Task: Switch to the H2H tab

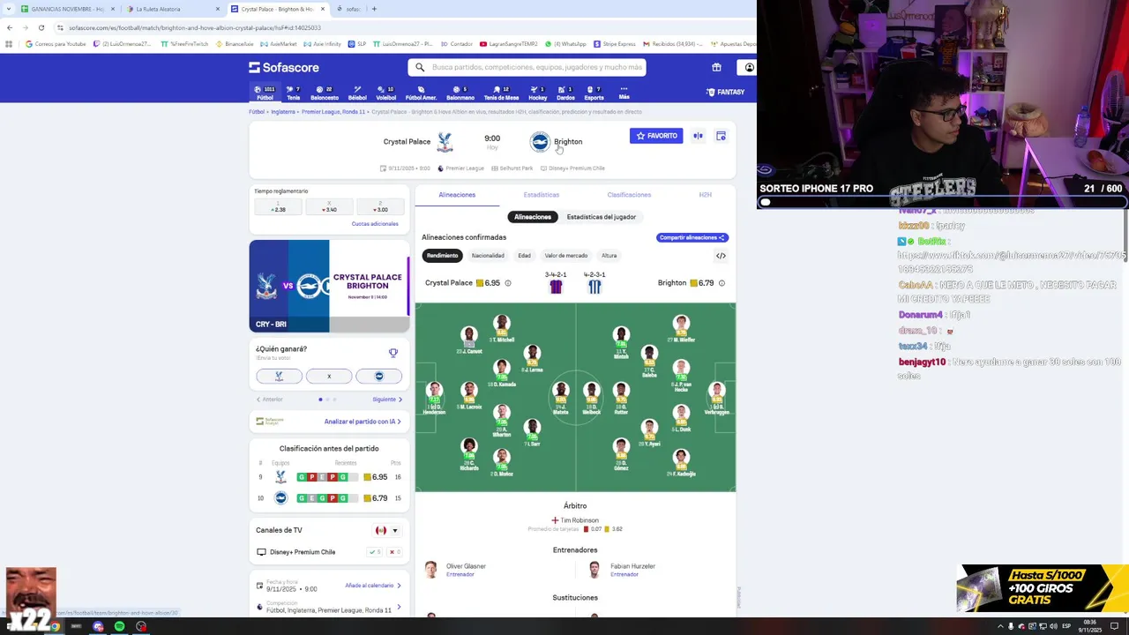Action: (x=705, y=195)
